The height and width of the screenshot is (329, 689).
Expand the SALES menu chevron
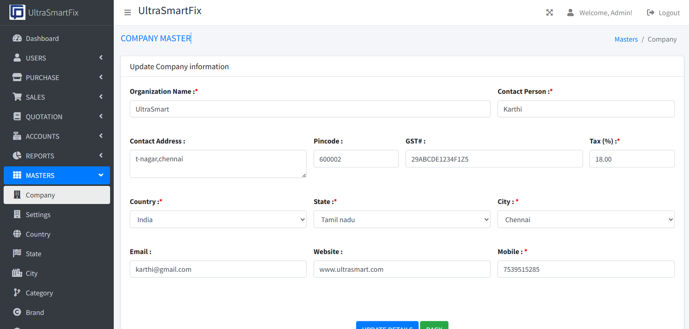click(x=101, y=97)
